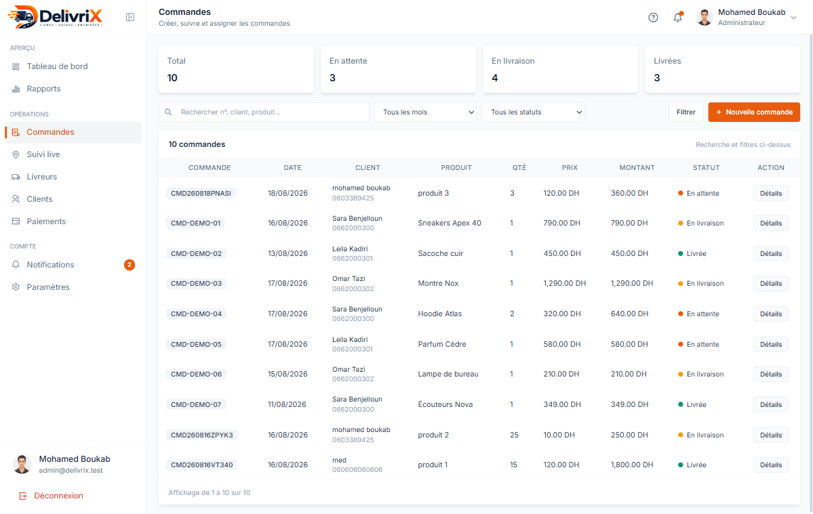Click the COMMANDE column header
The height and width of the screenshot is (514, 813).
pyautogui.click(x=210, y=168)
